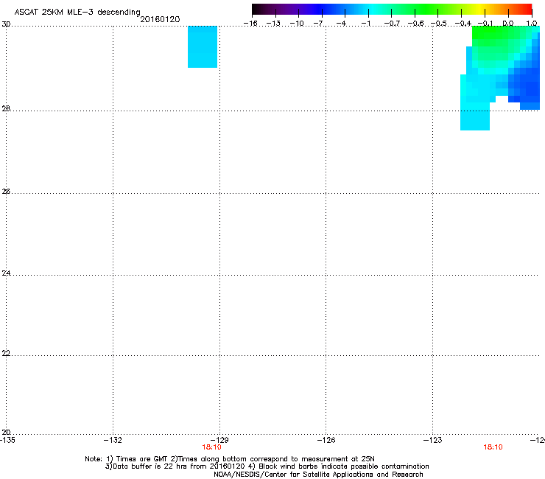Screen dimensions: 545x479
Task: Click the red 18:10 time under -129
Action: click(x=211, y=447)
